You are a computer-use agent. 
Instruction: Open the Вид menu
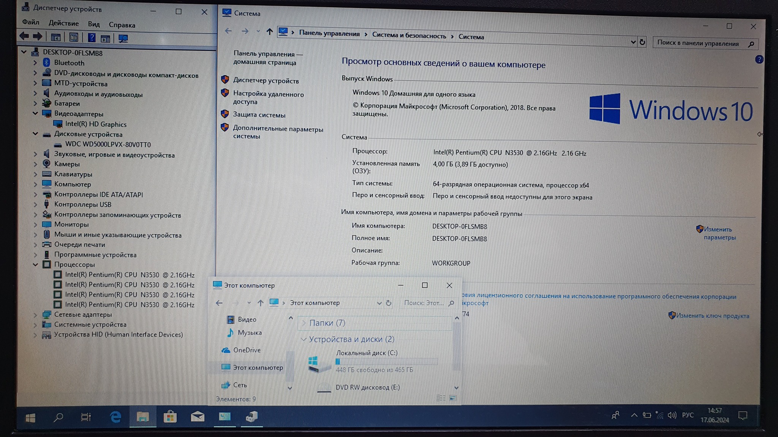93,24
